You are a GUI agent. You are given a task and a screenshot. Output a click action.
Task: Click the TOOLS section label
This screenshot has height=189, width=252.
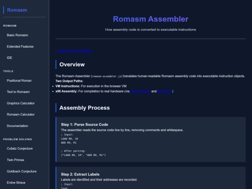[x=8, y=71]
